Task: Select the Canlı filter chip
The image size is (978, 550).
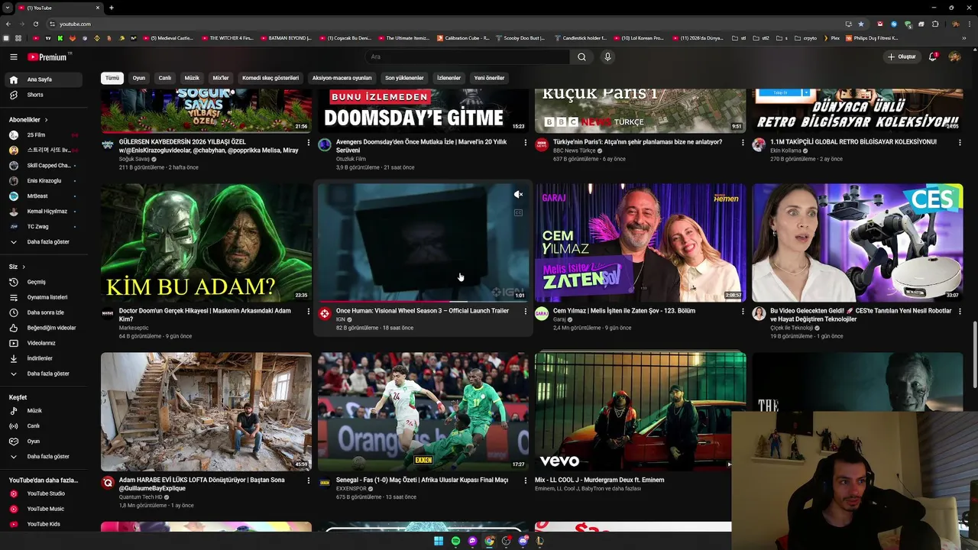Action: 164,78
